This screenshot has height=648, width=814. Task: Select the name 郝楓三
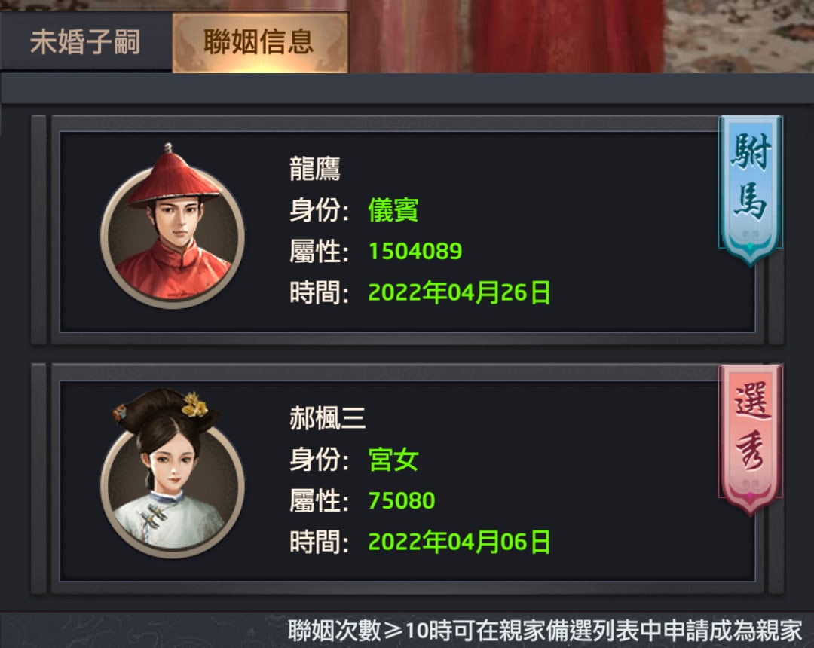point(327,418)
